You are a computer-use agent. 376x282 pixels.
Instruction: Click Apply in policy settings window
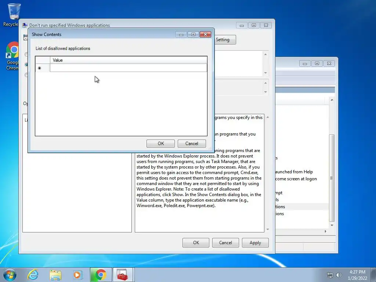255,243
